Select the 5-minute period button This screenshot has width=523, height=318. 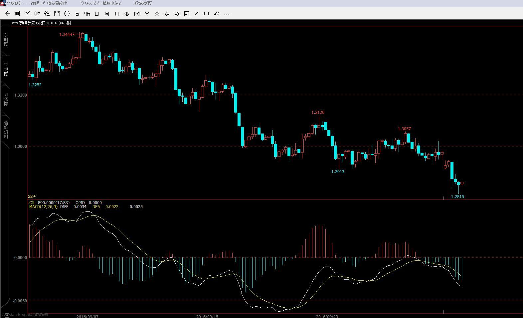tap(77, 14)
